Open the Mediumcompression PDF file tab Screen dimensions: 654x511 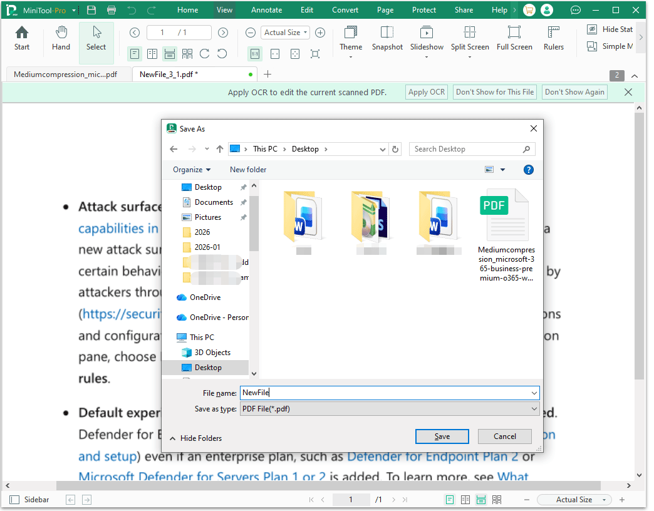click(x=65, y=73)
